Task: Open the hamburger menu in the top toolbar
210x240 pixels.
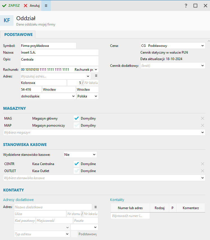Action: (46, 6)
